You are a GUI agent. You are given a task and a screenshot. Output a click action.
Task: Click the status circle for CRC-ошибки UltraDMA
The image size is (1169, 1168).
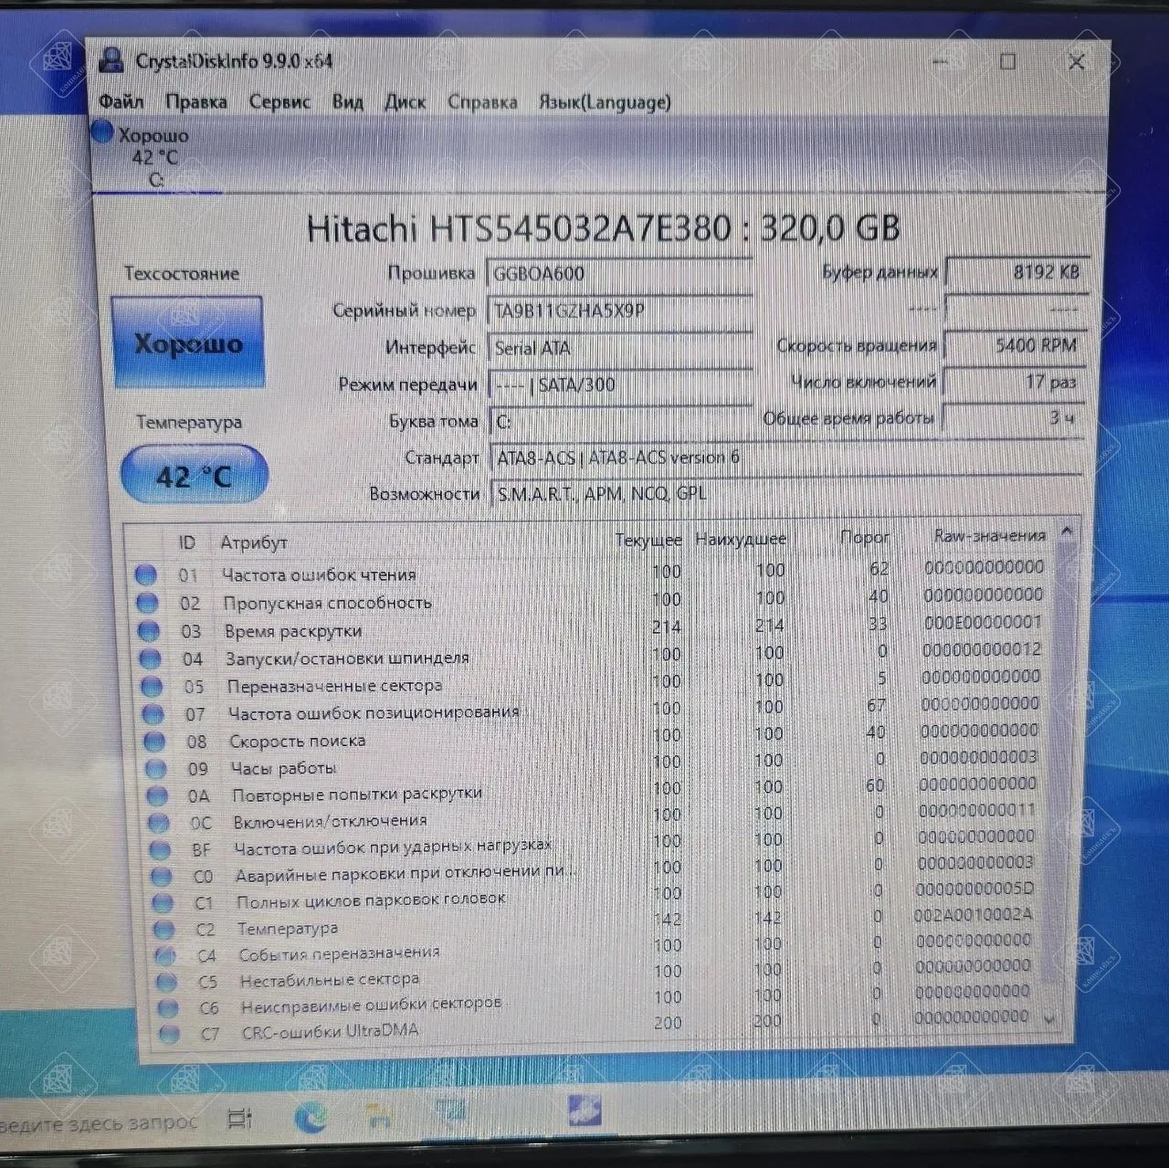[x=169, y=1035]
